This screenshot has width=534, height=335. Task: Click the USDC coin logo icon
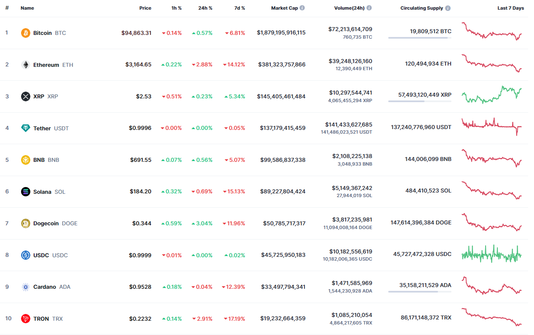[26, 255]
